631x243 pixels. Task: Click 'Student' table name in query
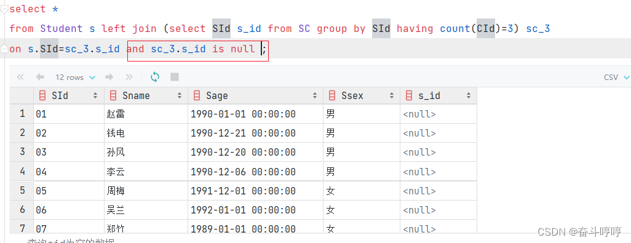61,28
